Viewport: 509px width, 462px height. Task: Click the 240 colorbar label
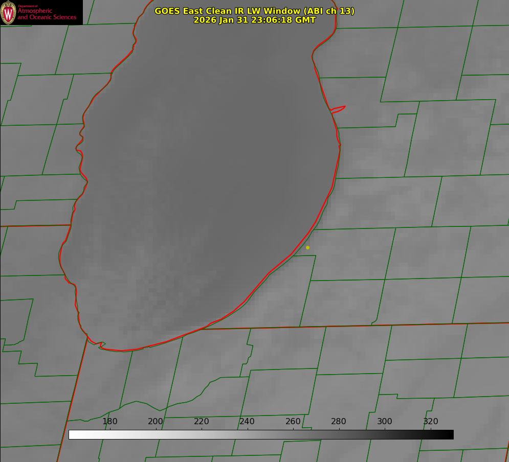[x=247, y=421]
